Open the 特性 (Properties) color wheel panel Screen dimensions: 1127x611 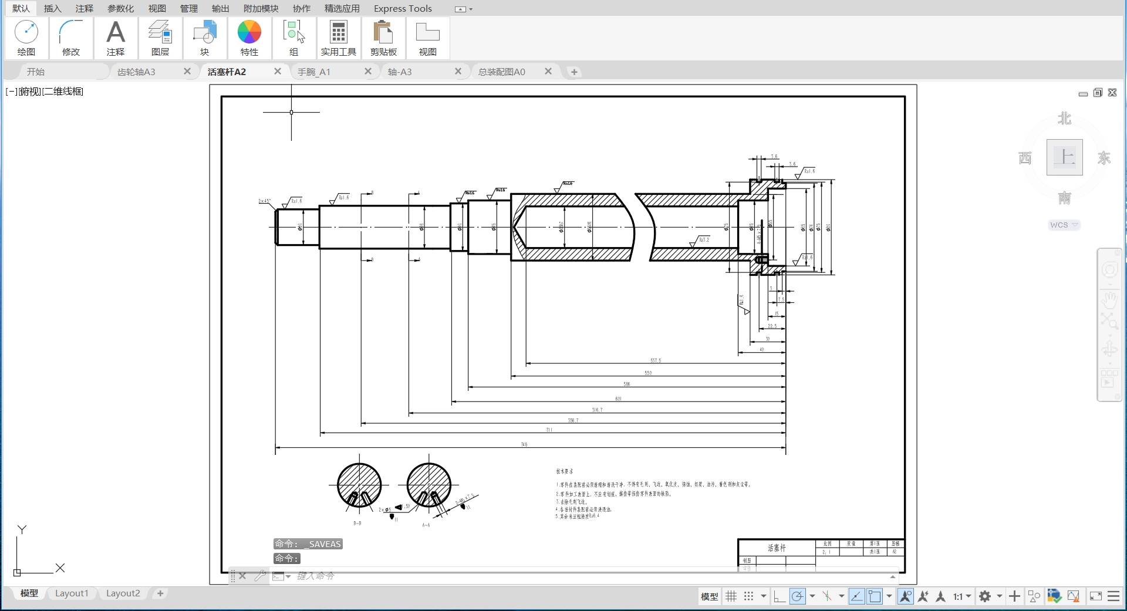249,38
